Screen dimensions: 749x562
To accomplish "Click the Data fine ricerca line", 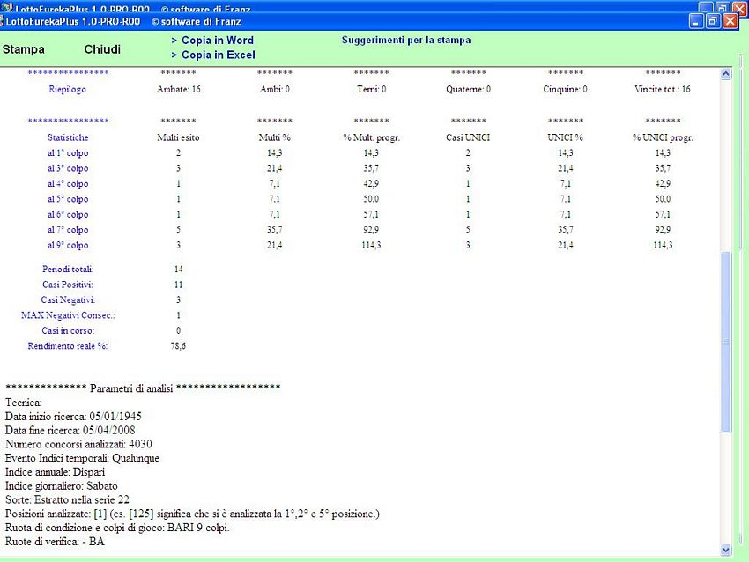I will [70, 430].
